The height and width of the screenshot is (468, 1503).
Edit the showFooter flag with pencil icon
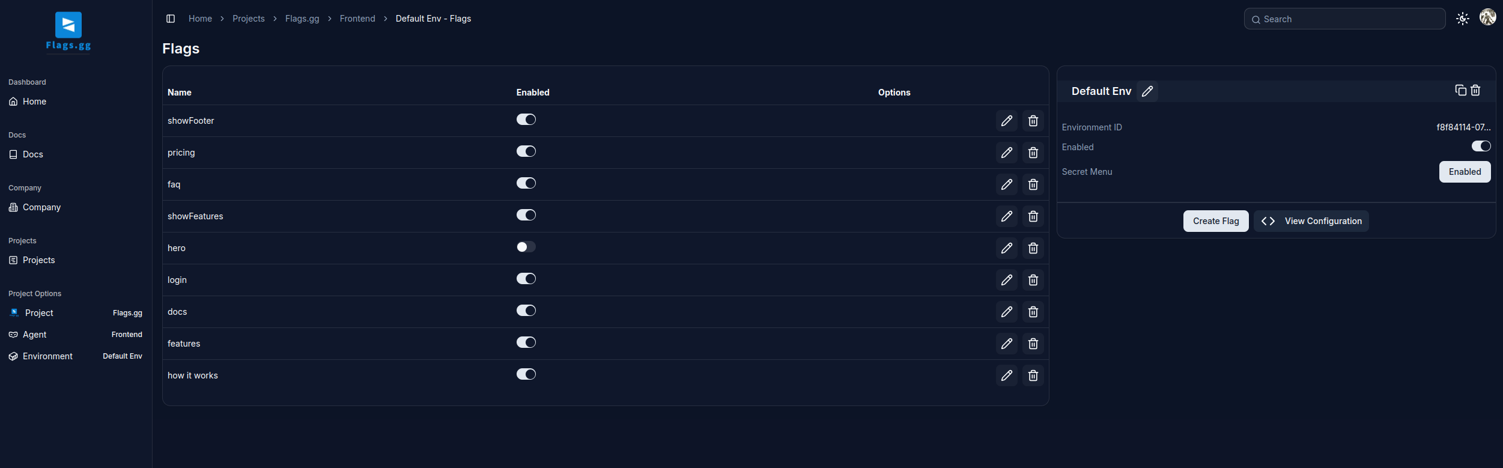[1007, 121]
